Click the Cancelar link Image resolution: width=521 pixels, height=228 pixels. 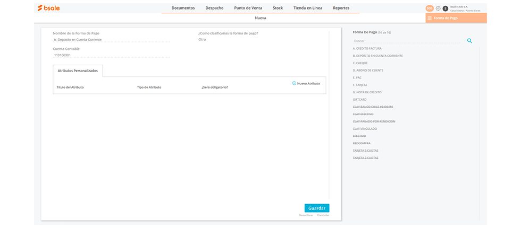pos(323,215)
